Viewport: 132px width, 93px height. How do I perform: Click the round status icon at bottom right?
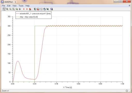pyautogui.click(x=127, y=91)
